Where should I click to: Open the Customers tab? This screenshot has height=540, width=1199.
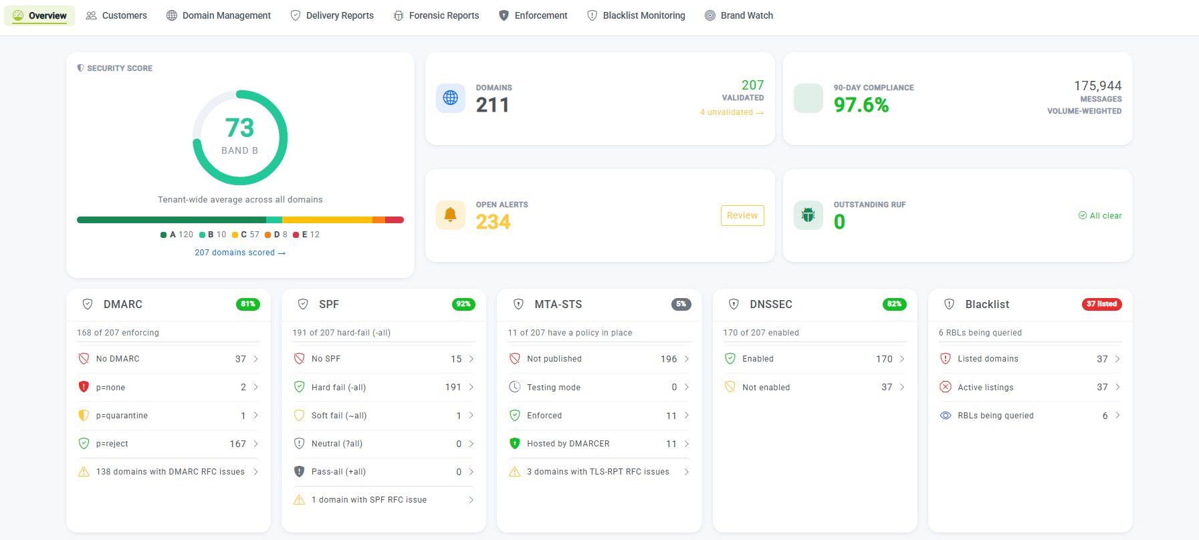point(116,15)
